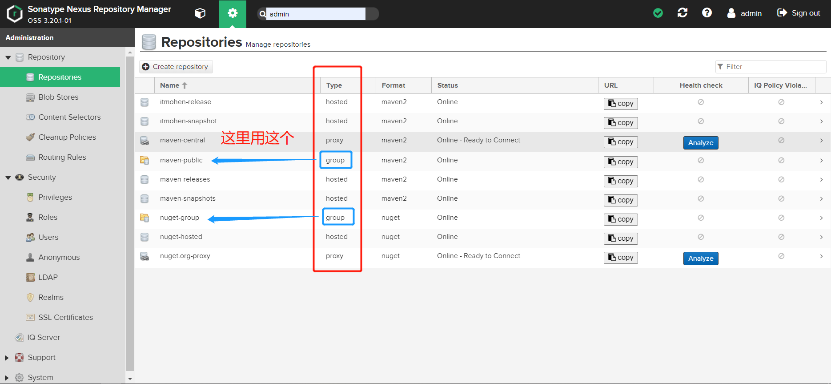
Task: Expand the Support tree section
Action: (7, 358)
